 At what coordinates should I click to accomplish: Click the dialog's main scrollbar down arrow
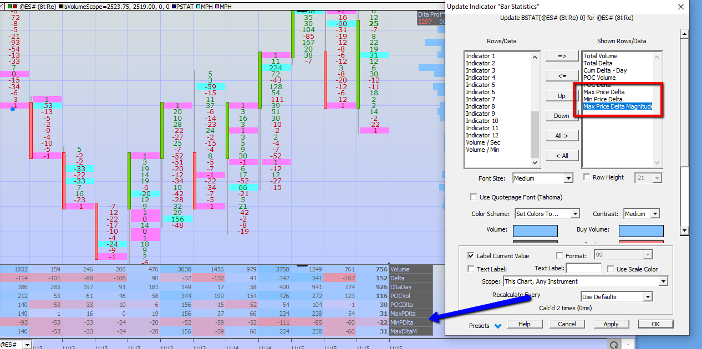tap(684, 231)
